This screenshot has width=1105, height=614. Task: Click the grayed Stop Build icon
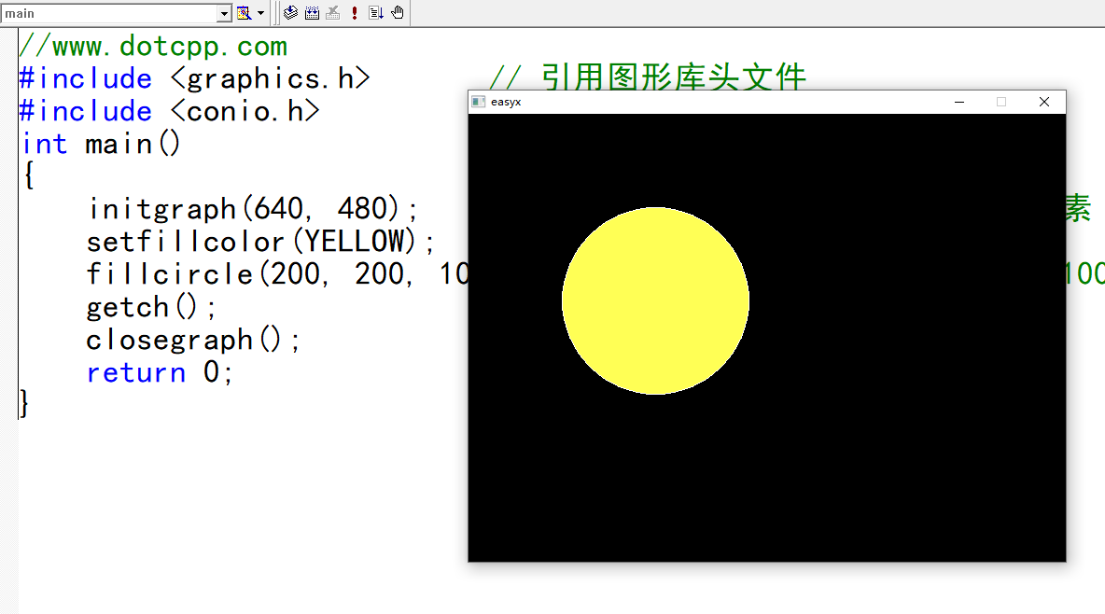click(333, 12)
